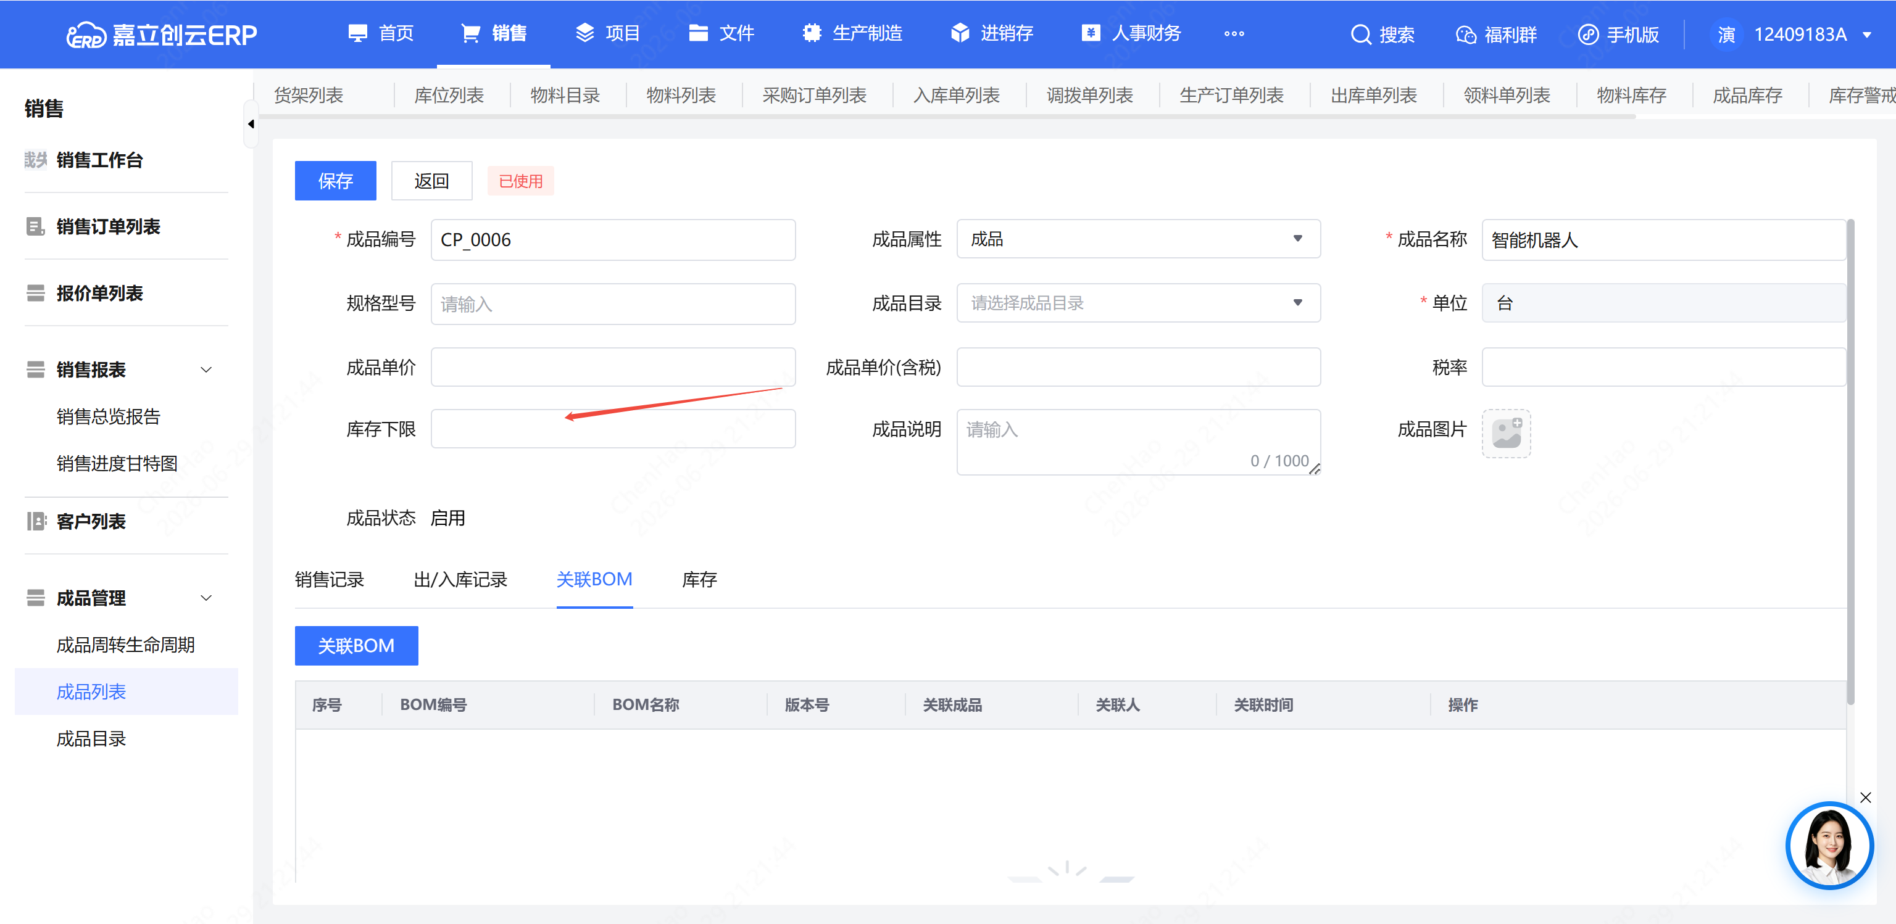Click the 销售订单列表 sidebar icon
1896x924 pixels.
[x=35, y=226]
